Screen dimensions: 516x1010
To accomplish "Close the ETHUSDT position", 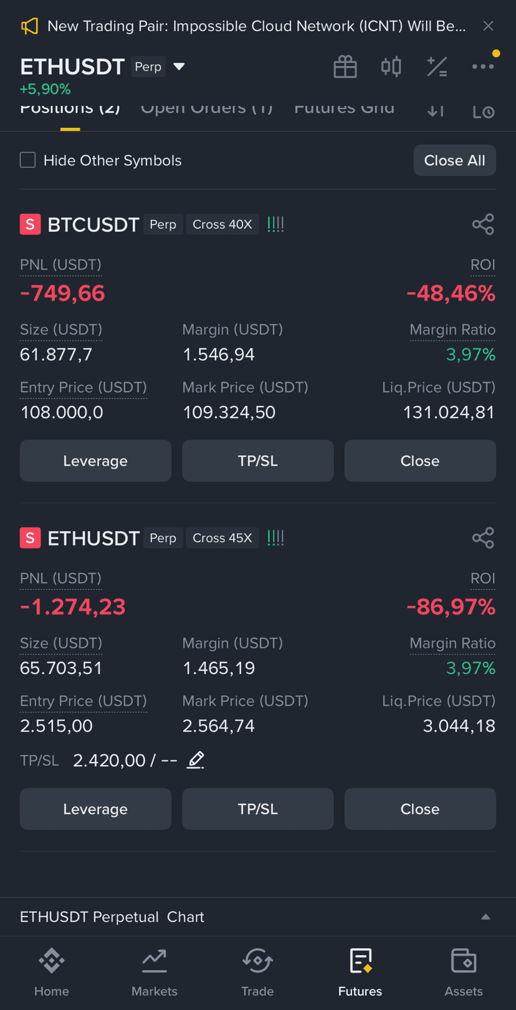I will pos(420,809).
